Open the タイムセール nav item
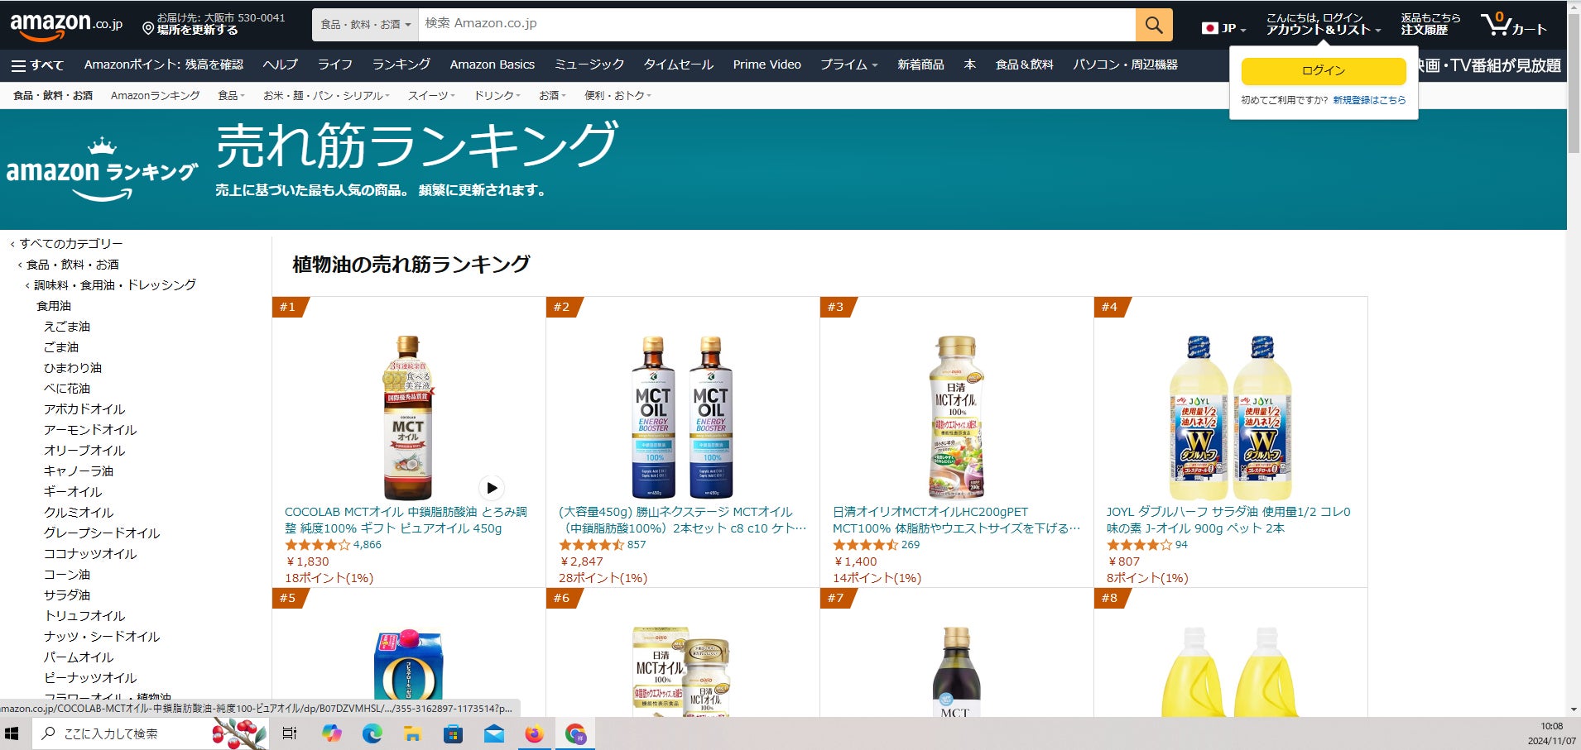 click(x=678, y=64)
